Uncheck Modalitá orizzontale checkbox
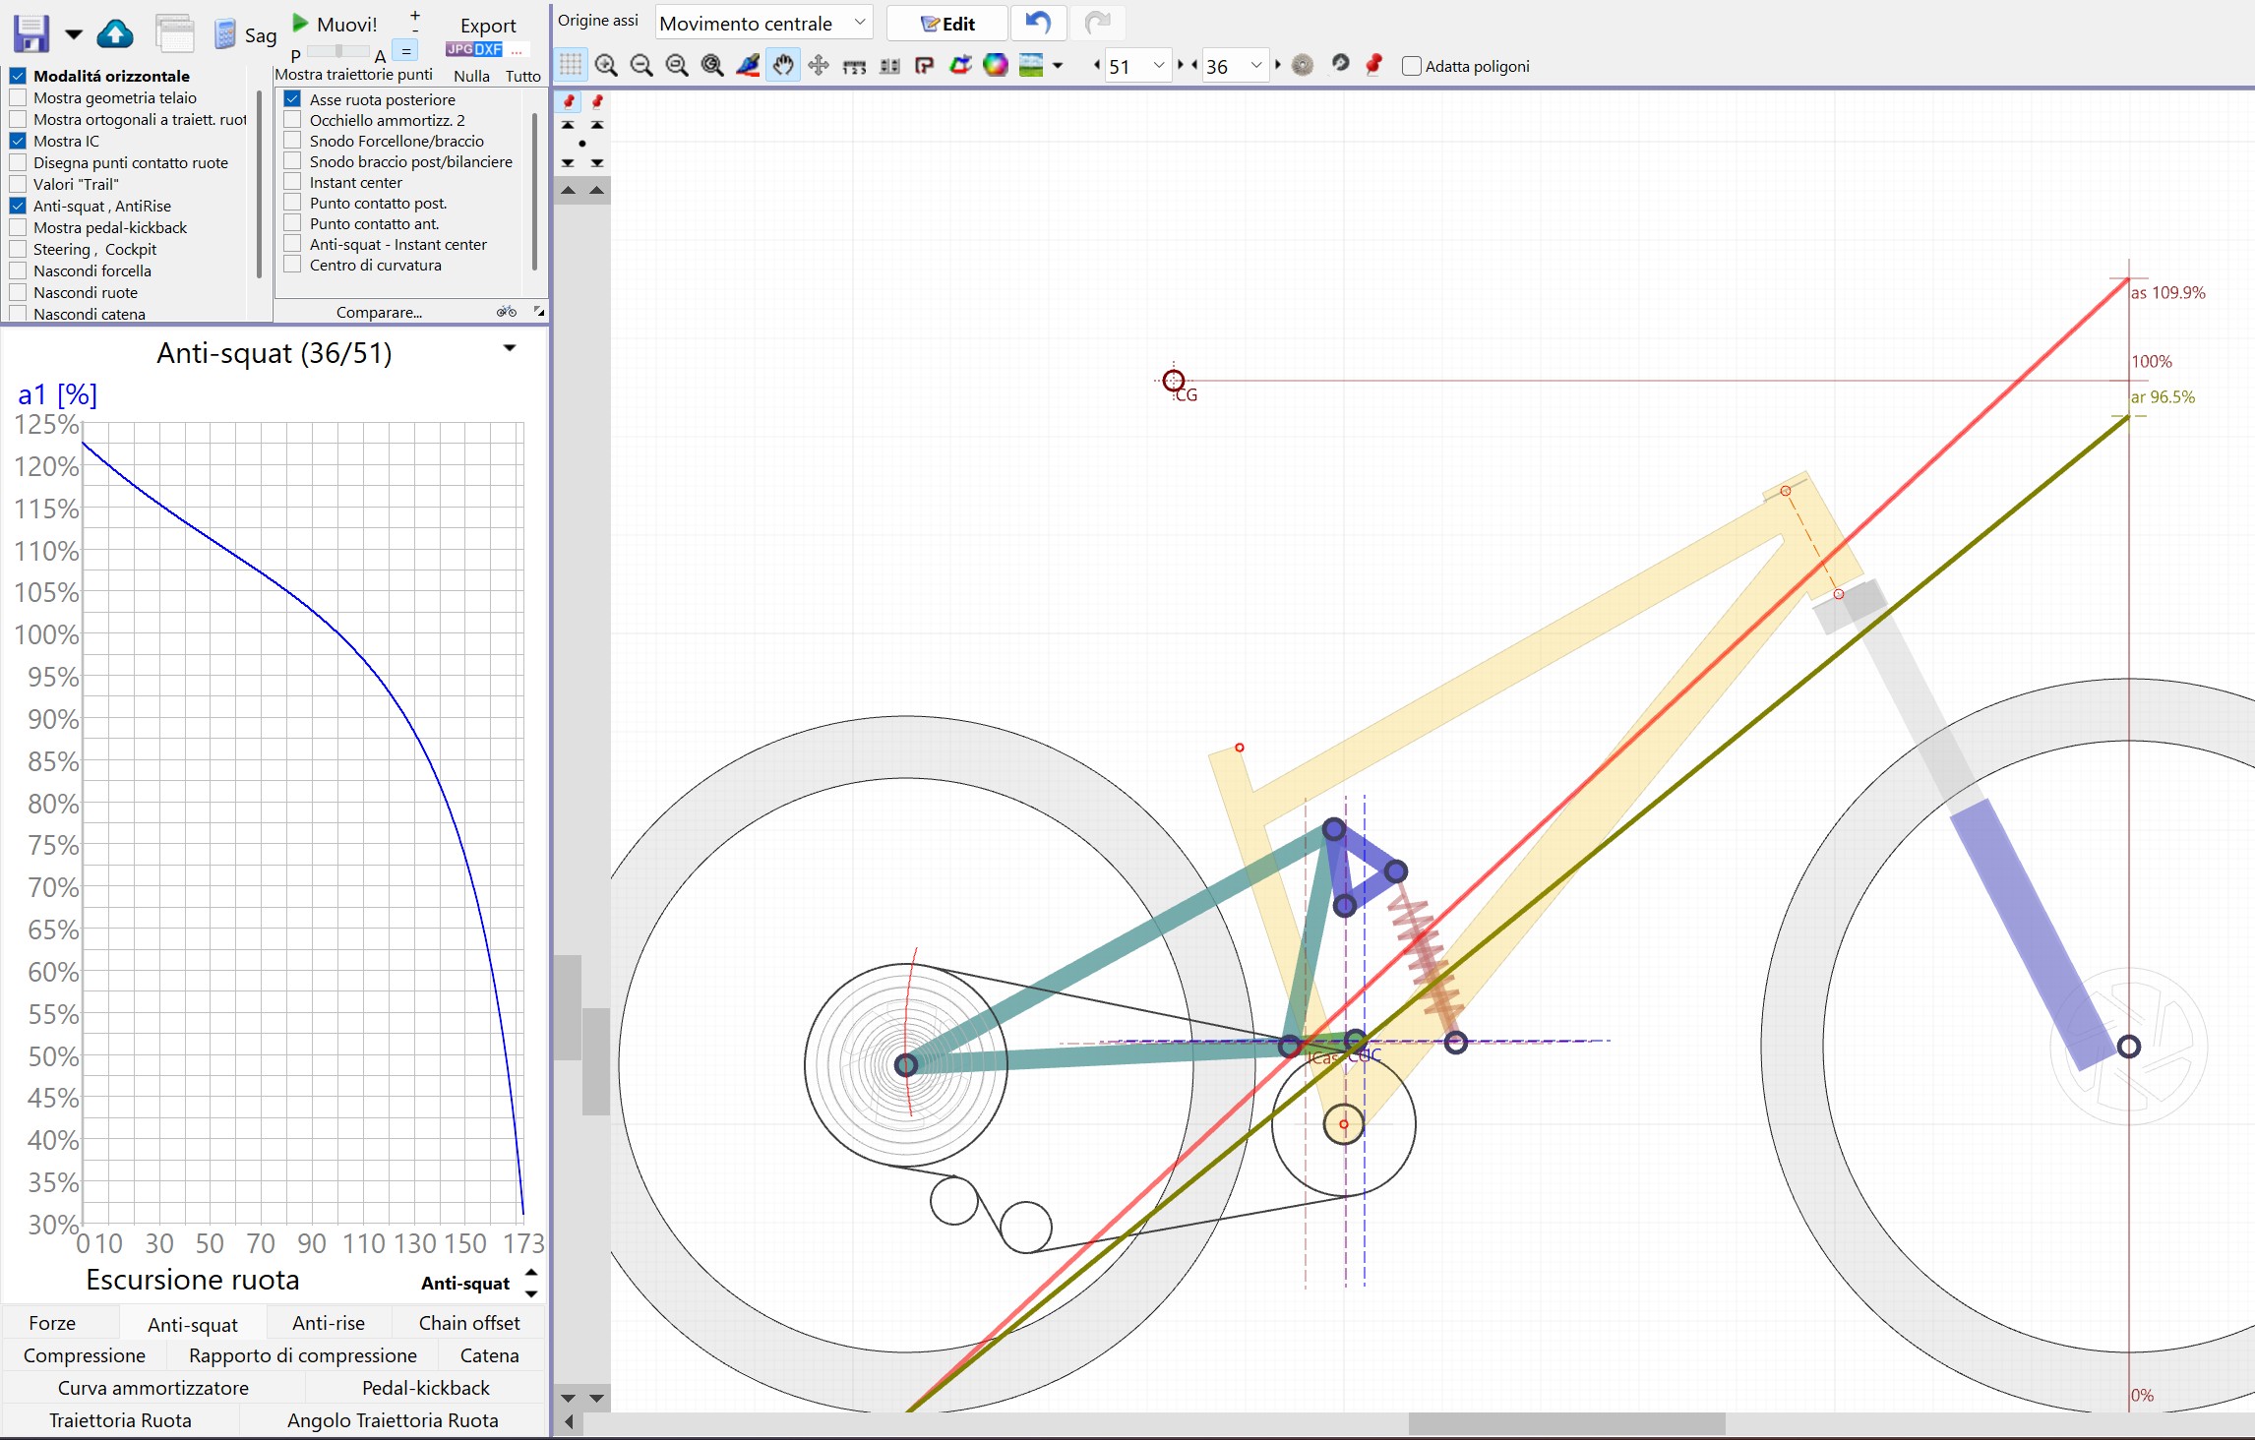The height and width of the screenshot is (1440, 2255). point(18,76)
